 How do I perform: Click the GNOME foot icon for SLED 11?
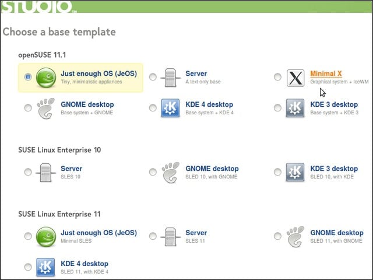tap(295, 237)
